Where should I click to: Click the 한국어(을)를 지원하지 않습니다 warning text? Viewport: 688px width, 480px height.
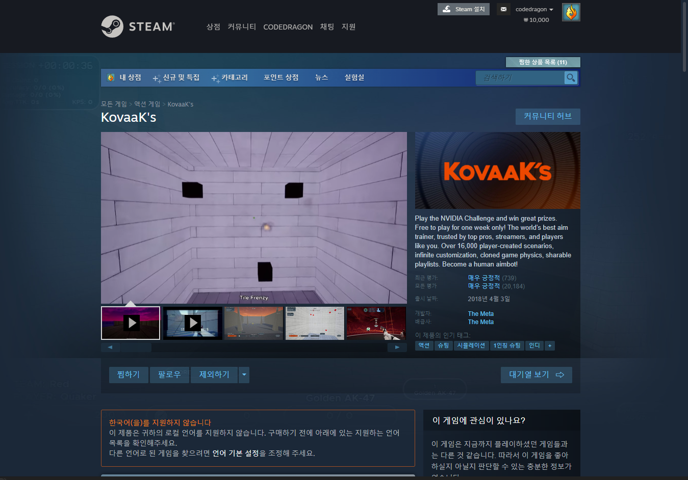pos(160,422)
